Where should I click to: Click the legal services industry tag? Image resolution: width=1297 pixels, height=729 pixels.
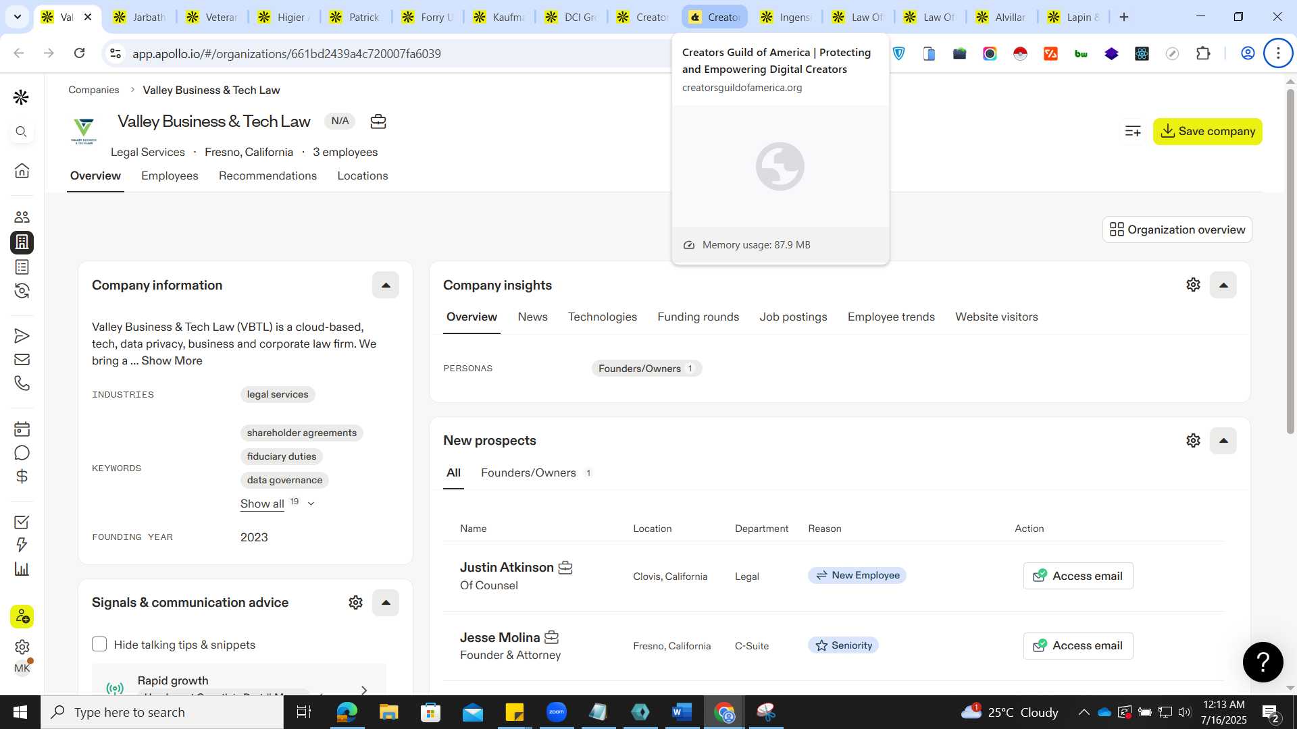(x=277, y=394)
